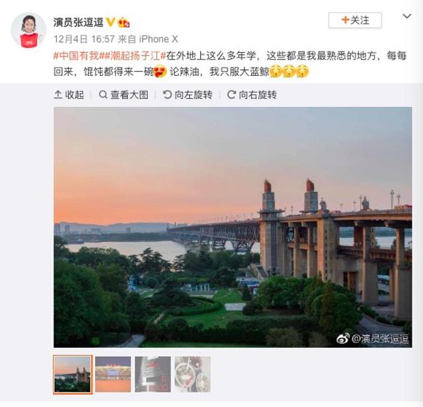Select the first bridge sunset thumbnail
This screenshot has height=407, width=423.
73,375
